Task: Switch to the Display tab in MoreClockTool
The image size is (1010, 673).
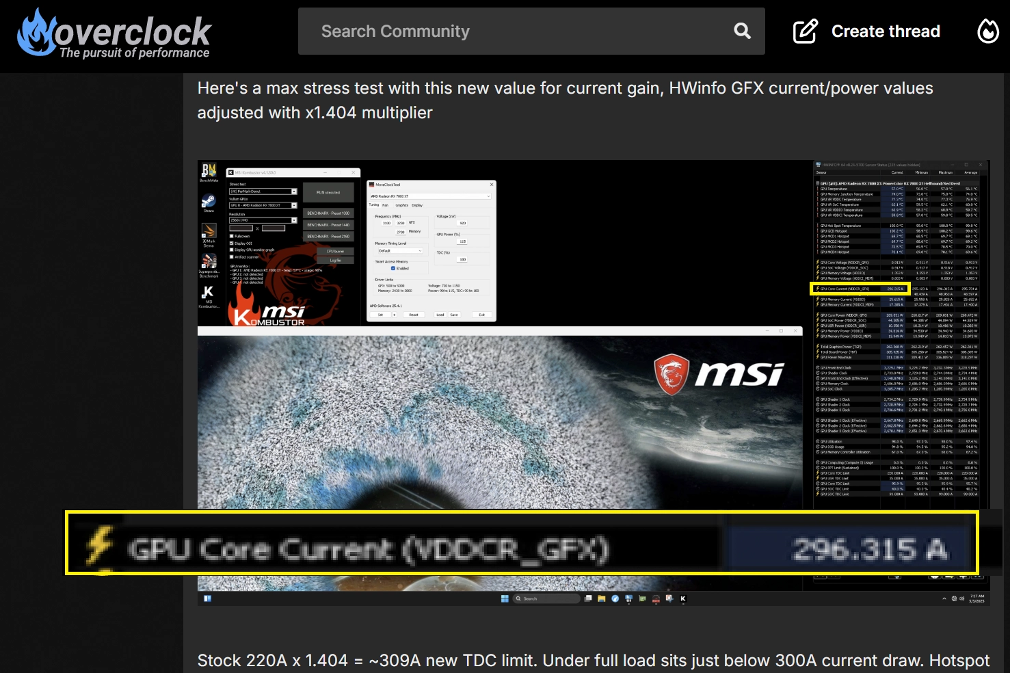Action: pos(417,205)
